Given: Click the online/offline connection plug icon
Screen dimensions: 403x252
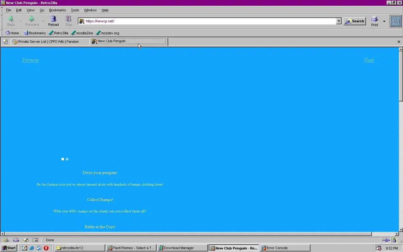Looking at the screenshot, I should click(x=386, y=240).
